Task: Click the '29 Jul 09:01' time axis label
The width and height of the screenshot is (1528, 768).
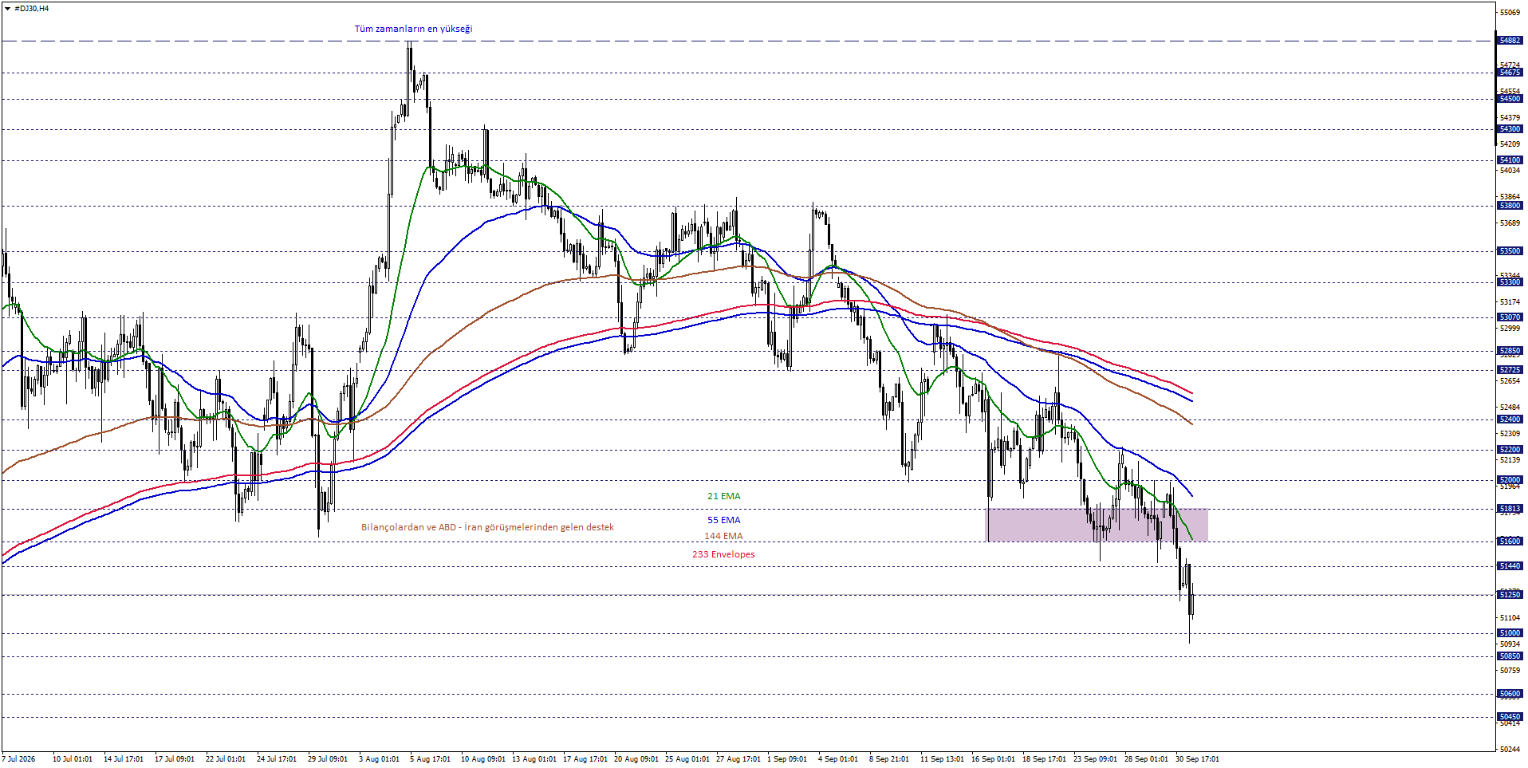Action: pyautogui.click(x=327, y=759)
